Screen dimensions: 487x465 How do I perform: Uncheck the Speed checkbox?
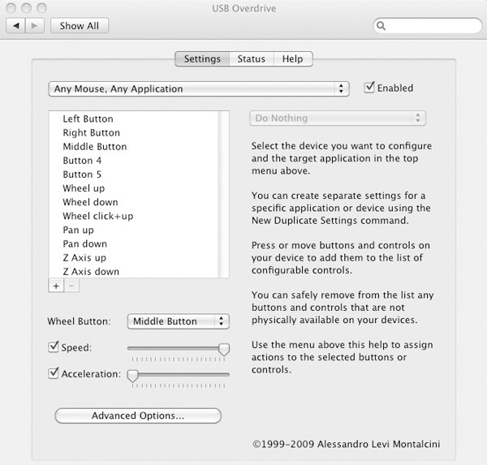tap(54, 347)
